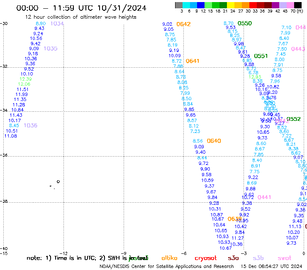Screen dimensions: 307x270
Task: Click the wave height value 10.82
Action: (273, 87)
